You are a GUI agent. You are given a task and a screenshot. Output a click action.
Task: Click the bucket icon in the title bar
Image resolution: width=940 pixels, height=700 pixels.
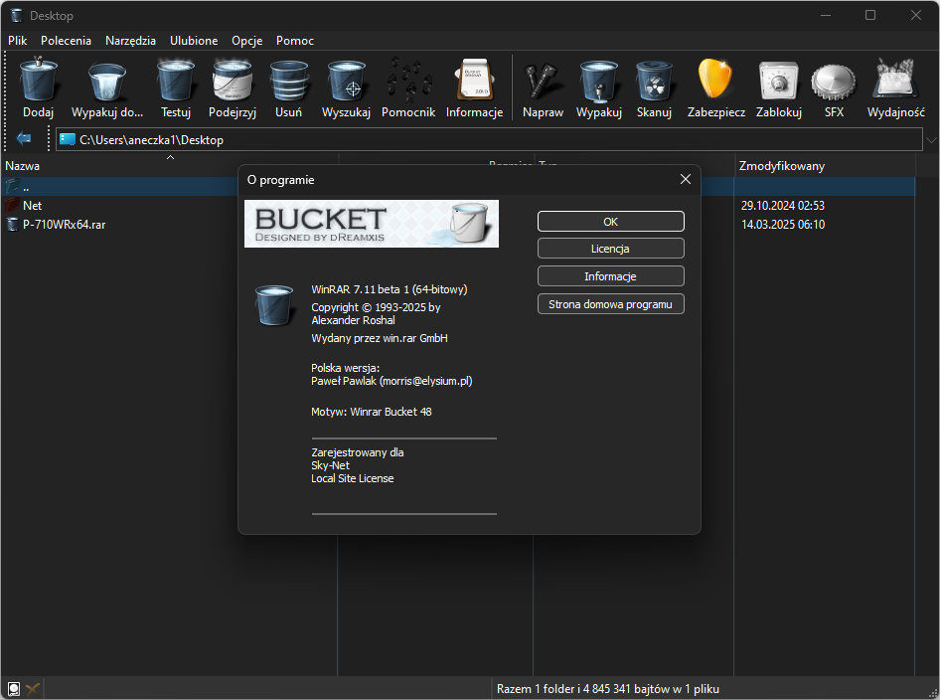(16, 16)
